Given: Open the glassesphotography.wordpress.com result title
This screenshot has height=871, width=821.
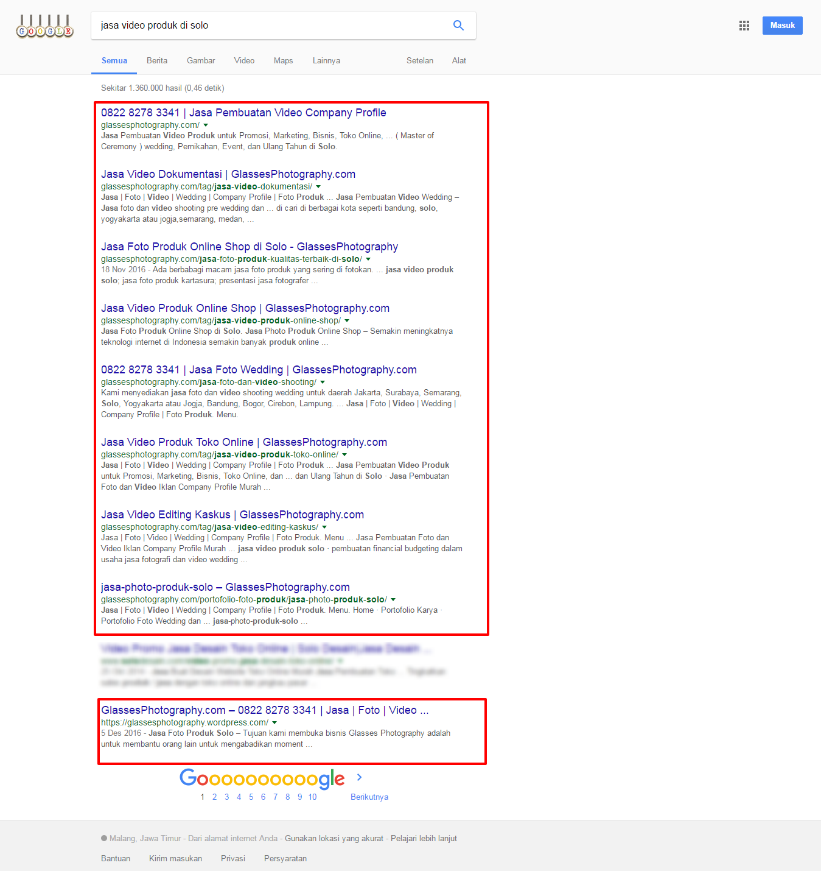Looking at the screenshot, I should 265,710.
